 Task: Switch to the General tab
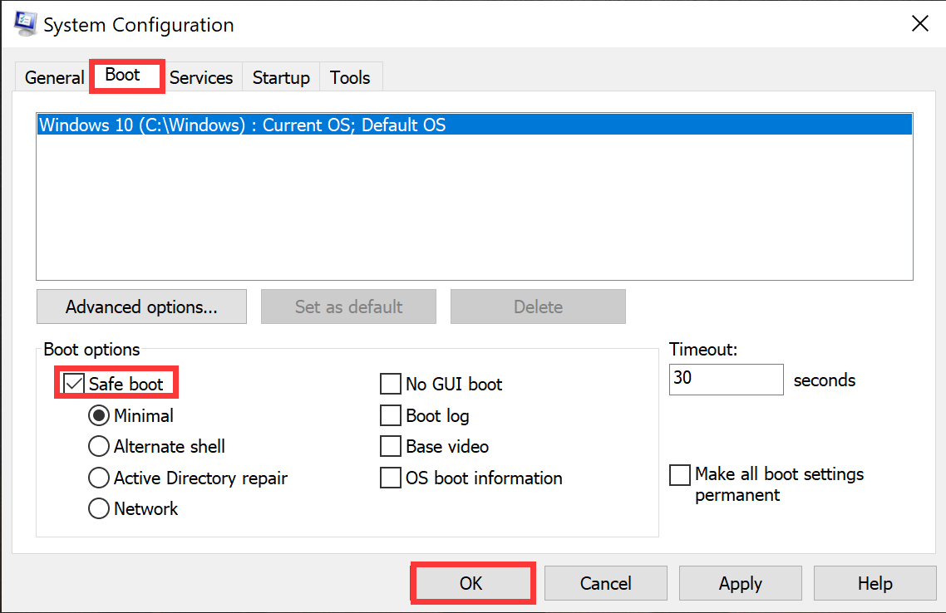(x=53, y=77)
